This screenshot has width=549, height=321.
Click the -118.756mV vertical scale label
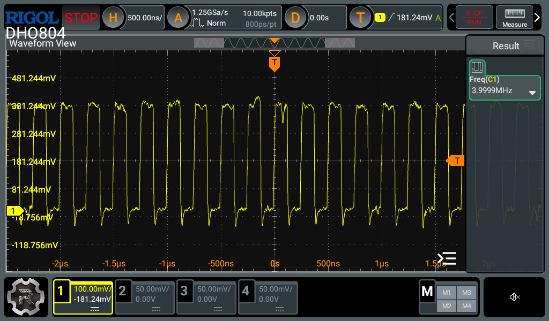pos(35,245)
